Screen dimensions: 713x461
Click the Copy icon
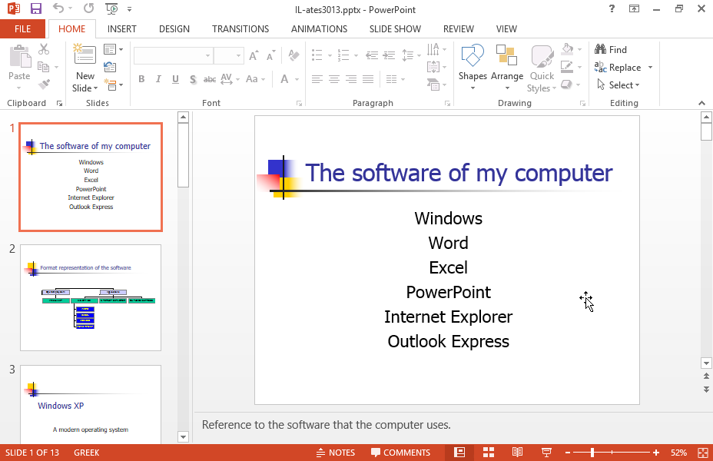(x=44, y=67)
